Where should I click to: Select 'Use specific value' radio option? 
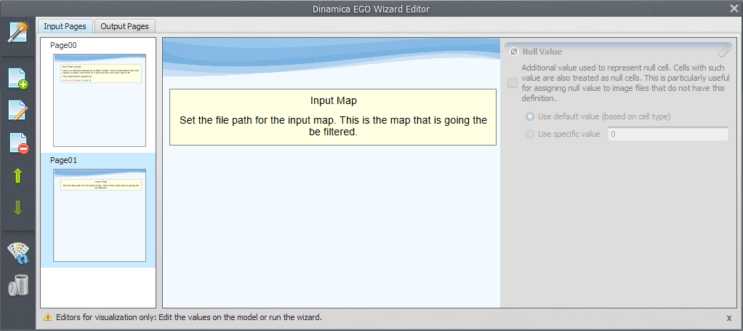[529, 134]
